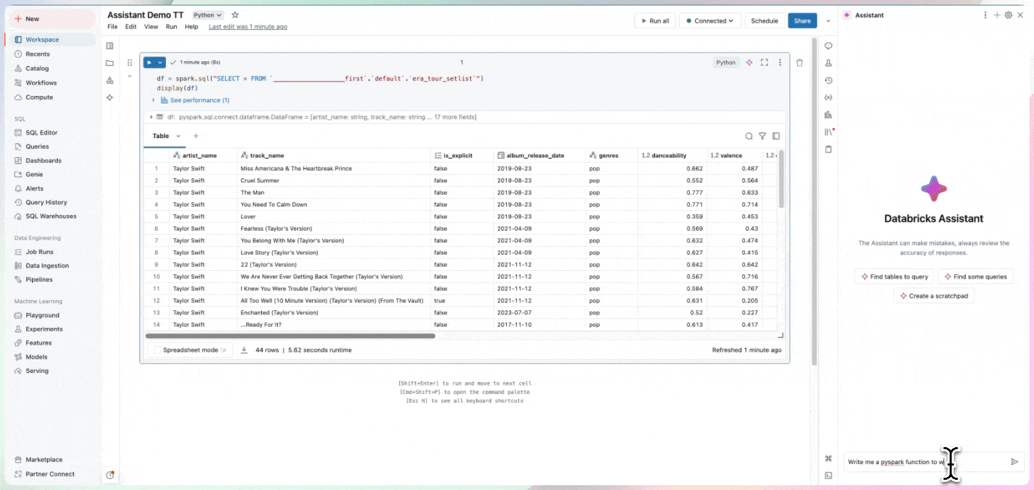Enable Spreadsheet mode checkbox
The image size is (1034, 490).
click(x=158, y=350)
